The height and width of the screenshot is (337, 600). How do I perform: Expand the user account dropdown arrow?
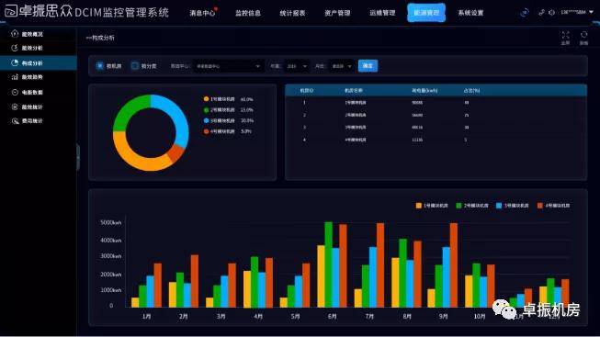click(x=591, y=12)
